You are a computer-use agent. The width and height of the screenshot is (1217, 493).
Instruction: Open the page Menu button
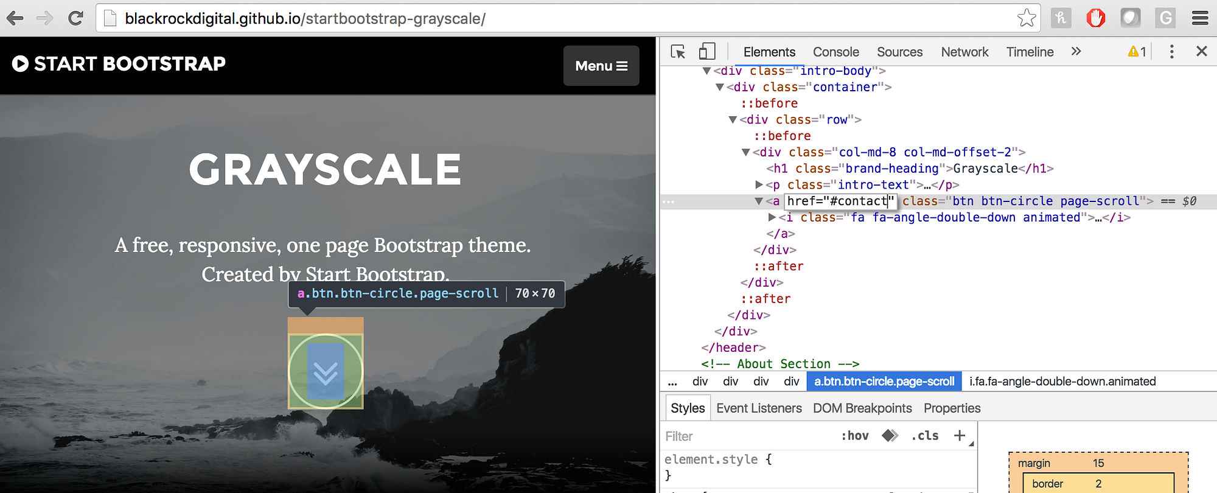(601, 66)
